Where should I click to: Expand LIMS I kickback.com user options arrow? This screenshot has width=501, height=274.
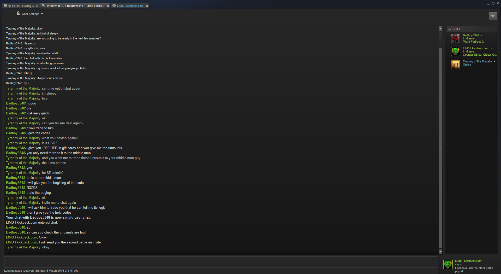pyautogui.click(x=492, y=48)
